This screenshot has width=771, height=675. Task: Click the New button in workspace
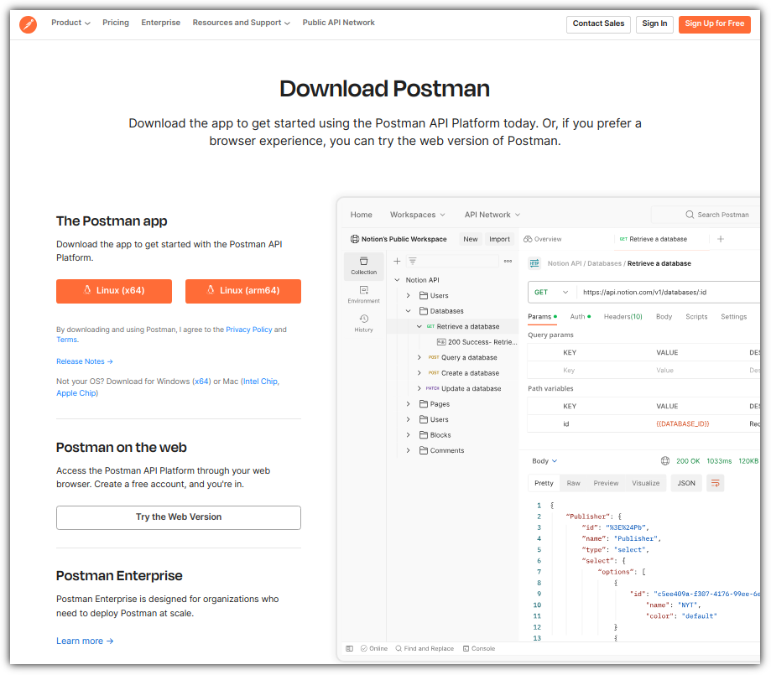[x=471, y=239]
